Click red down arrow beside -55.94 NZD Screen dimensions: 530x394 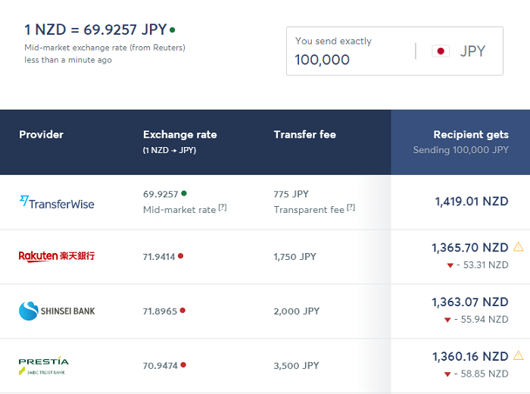(x=447, y=320)
